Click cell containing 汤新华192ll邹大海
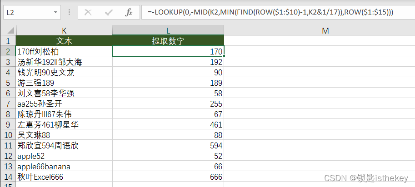 [64, 62]
